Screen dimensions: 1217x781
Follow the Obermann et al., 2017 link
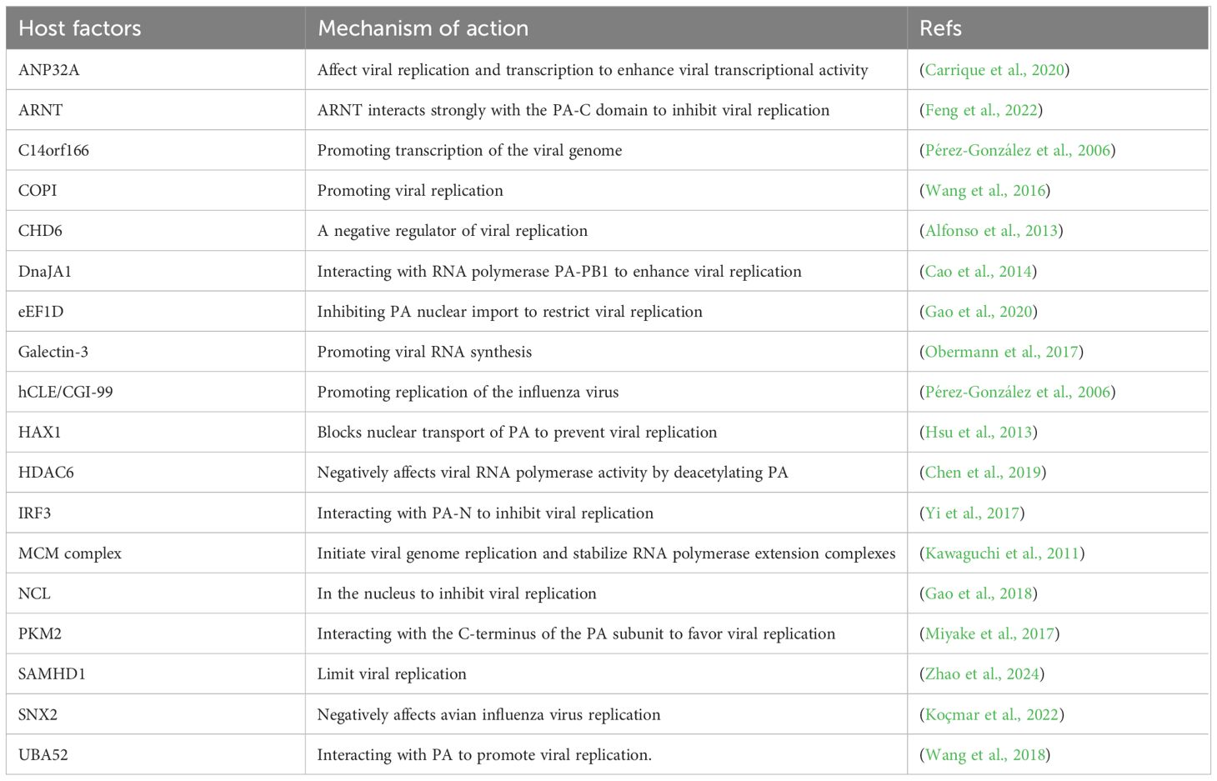(x=1002, y=352)
